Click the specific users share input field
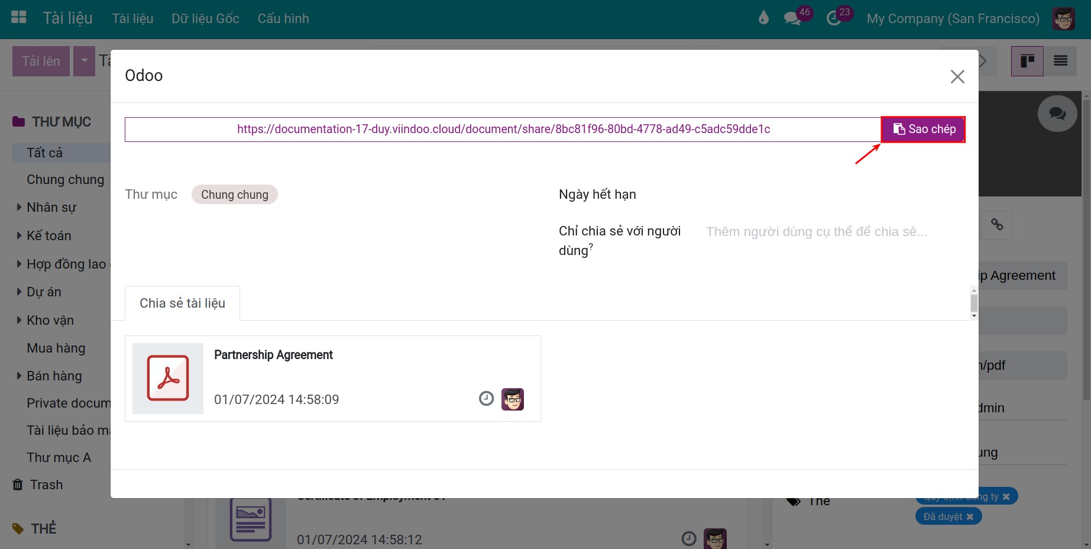Viewport: 1091px width, 549px height. coord(816,232)
